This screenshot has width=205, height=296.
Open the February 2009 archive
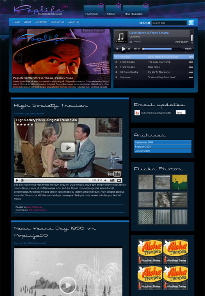(x=163, y=147)
